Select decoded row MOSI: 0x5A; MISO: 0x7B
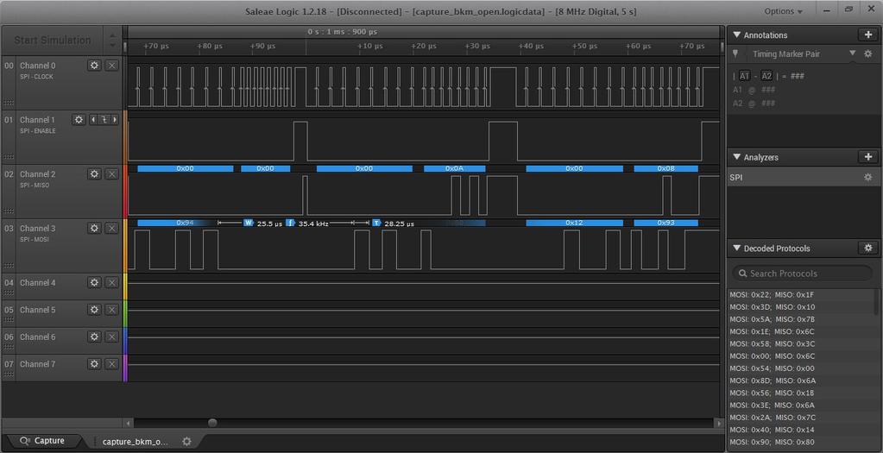Image resolution: width=883 pixels, height=453 pixels. pyautogui.click(x=800, y=319)
